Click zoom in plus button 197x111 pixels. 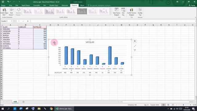coord(191,105)
